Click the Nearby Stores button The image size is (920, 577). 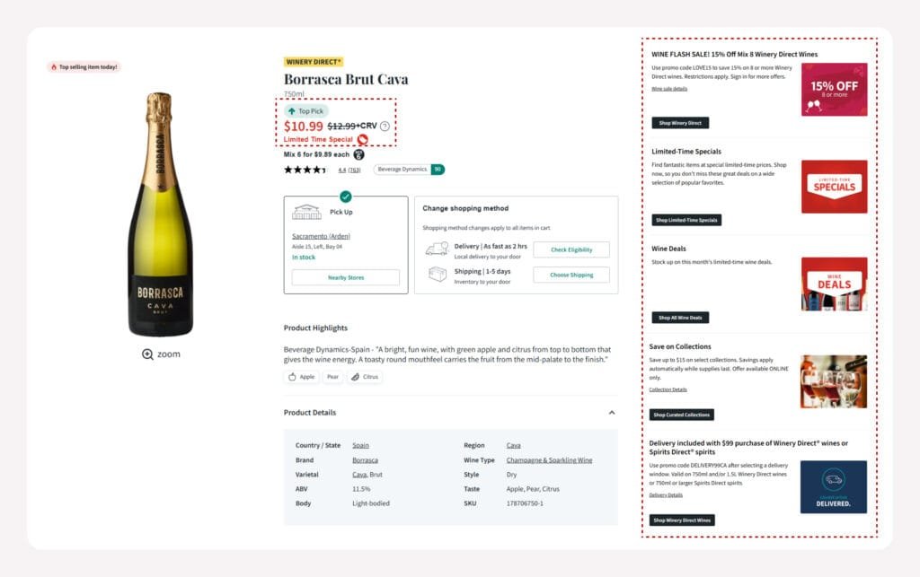click(x=346, y=278)
